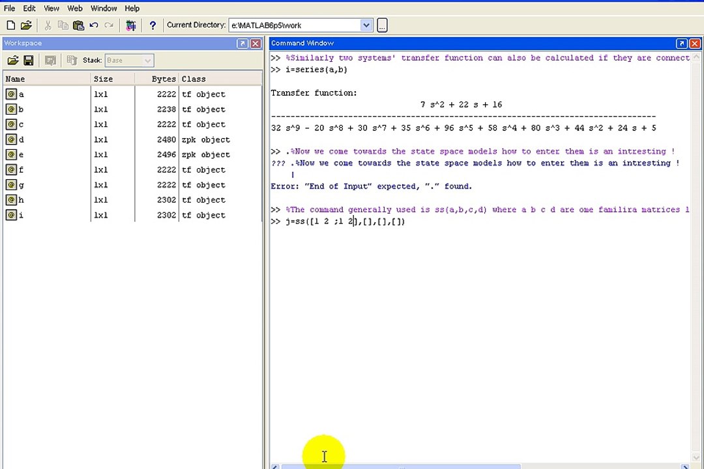The width and height of the screenshot is (704, 469).
Task: Open the File menu
Action: (9, 8)
